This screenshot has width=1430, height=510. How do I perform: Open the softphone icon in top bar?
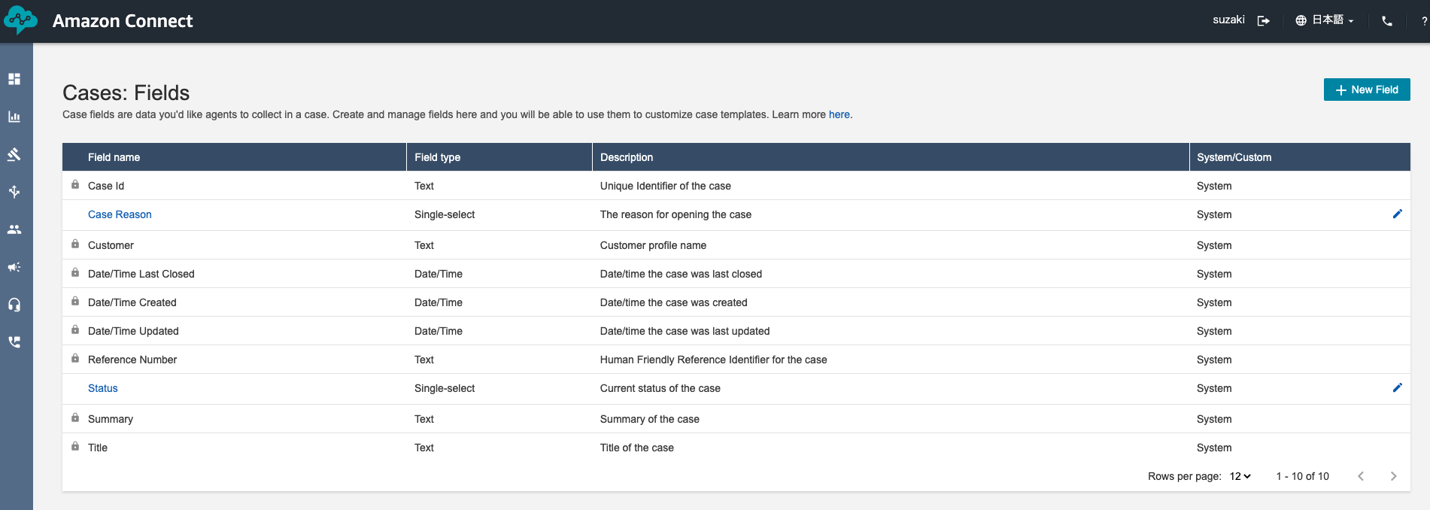1387,21
